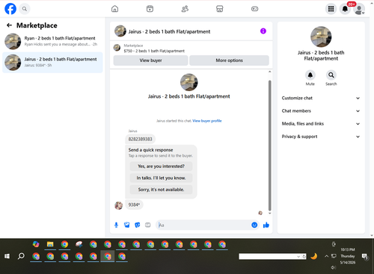Expand the Chat members section
Viewport: 374px width, 274px height.
321,111
